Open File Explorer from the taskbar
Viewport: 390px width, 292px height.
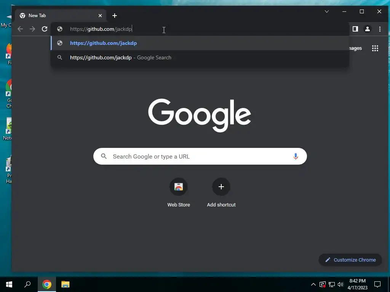tap(66, 284)
